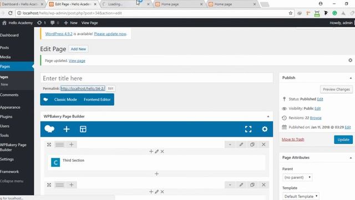This screenshot has height=200, width=355.
Task: Click move handle of the last row
Action: [x=49, y=185]
